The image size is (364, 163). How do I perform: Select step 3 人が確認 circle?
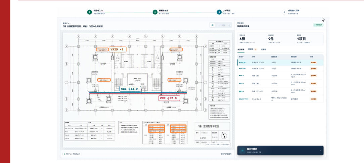point(219,12)
